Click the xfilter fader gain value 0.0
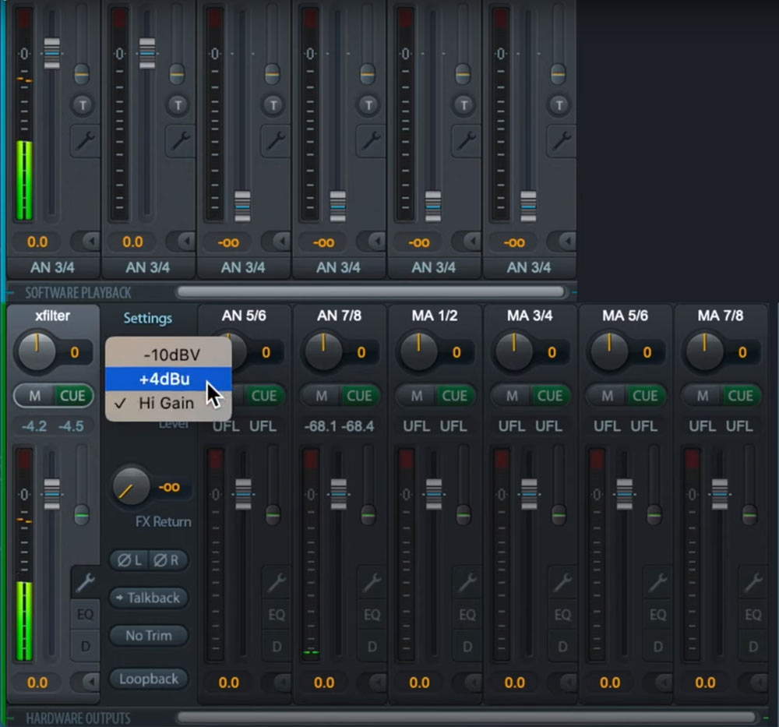Screen dimensions: 779x727 (37, 683)
